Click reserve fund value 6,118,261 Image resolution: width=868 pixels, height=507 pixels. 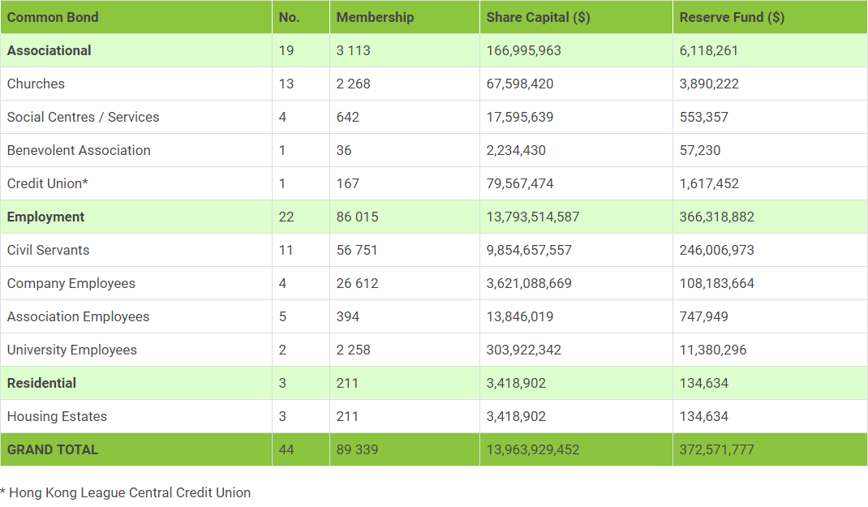tap(708, 50)
